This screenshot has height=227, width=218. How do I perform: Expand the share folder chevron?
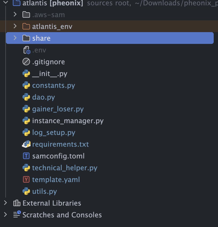click(15, 38)
